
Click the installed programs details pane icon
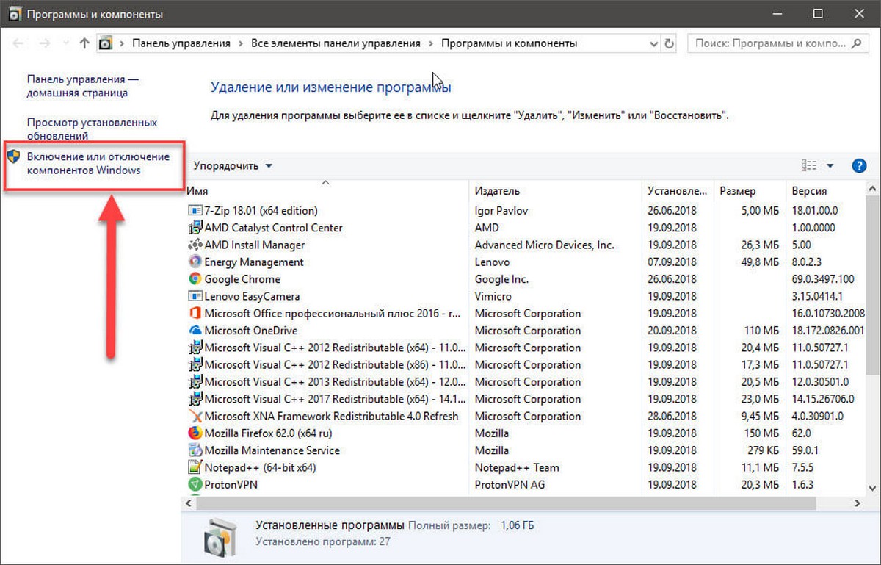click(x=219, y=539)
